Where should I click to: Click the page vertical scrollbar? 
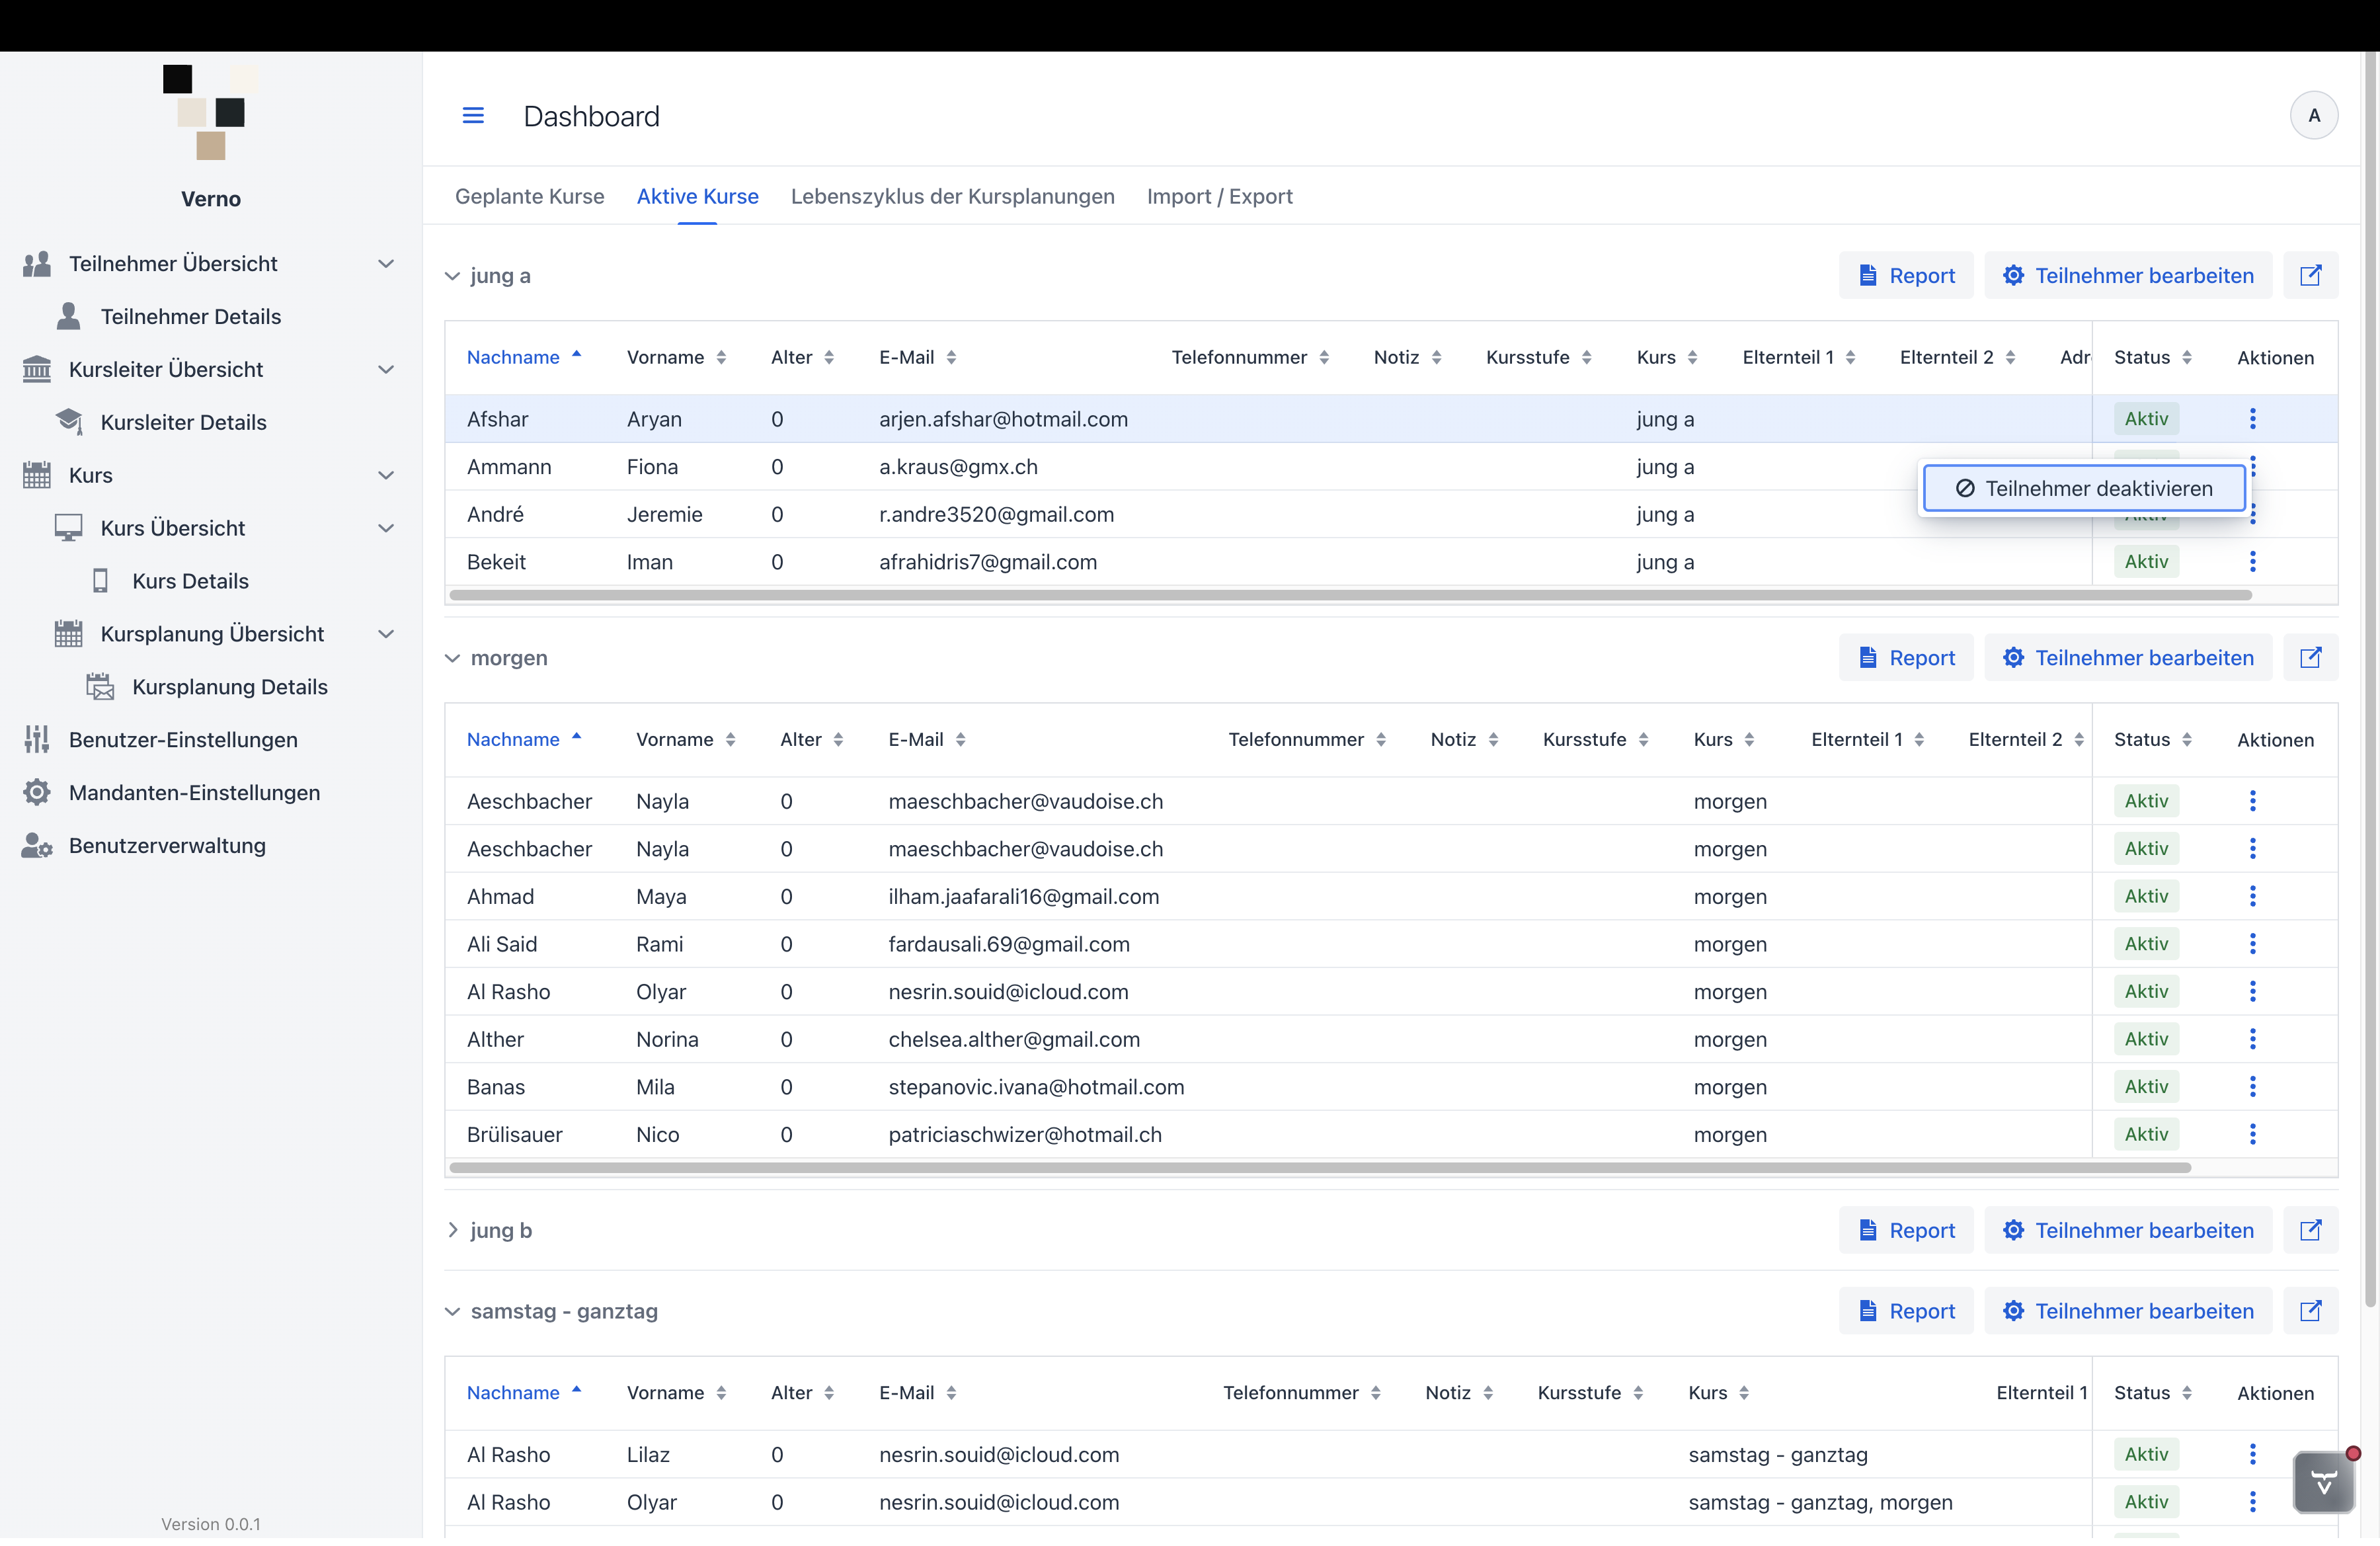2369,680
